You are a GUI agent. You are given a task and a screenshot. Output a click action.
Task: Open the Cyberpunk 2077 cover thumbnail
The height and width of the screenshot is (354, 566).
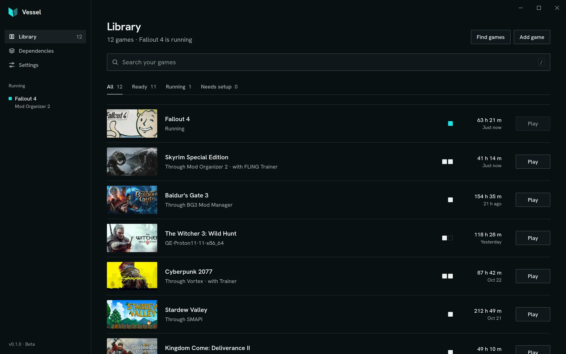coord(132,276)
